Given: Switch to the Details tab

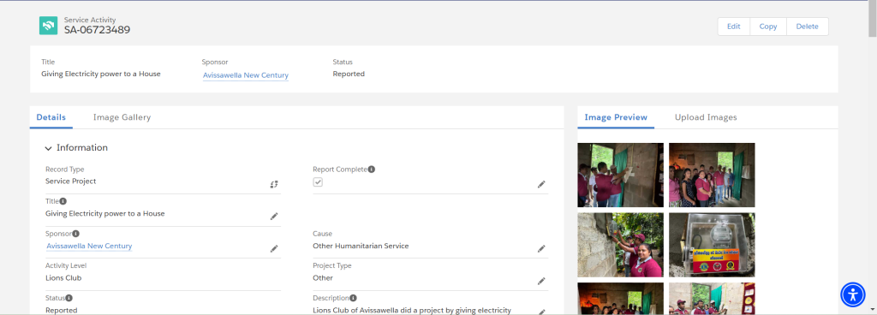Looking at the screenshot, I should pyautogui.click(x=51, y=117).
